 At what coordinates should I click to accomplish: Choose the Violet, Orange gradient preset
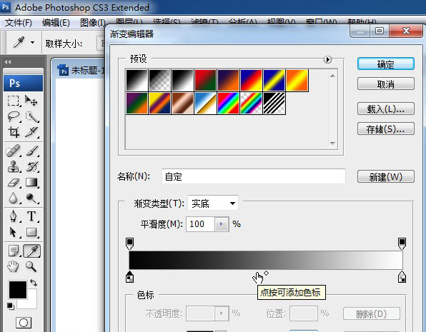tap(228, 81)
